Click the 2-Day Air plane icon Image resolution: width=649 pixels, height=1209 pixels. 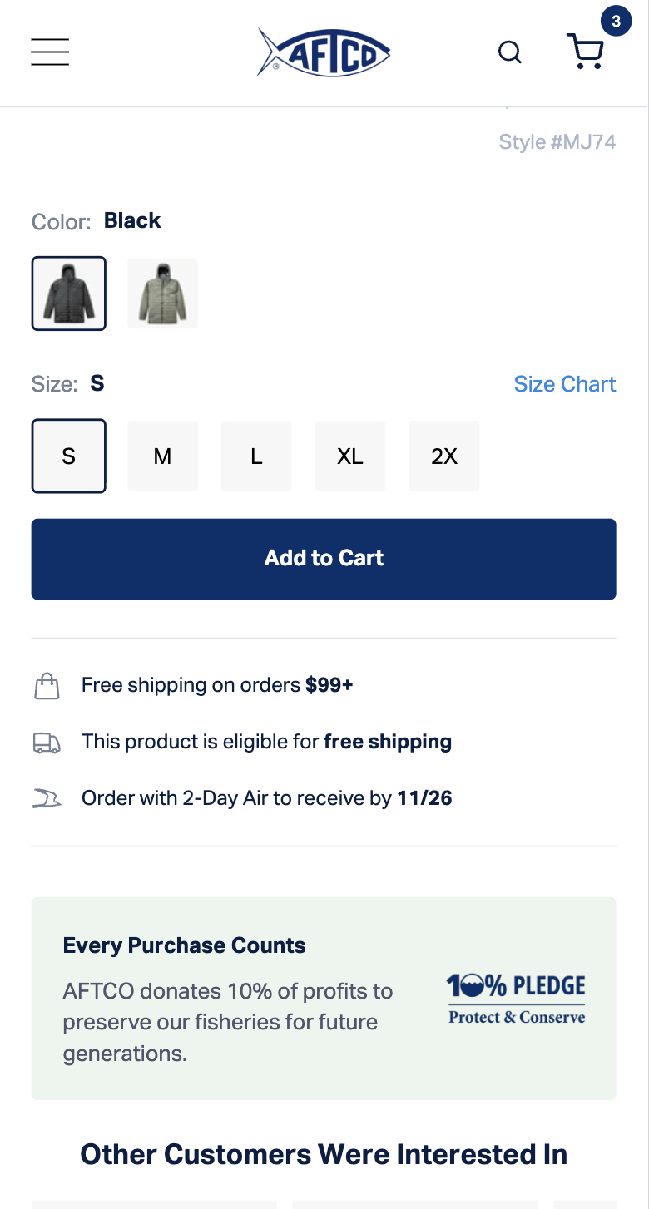tap(47, 797)
